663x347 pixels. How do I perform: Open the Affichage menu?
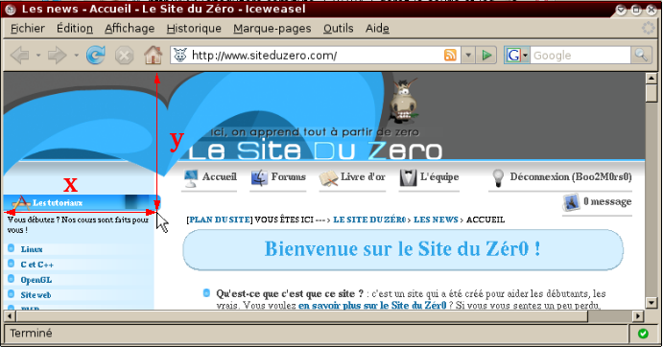[130, 29]
